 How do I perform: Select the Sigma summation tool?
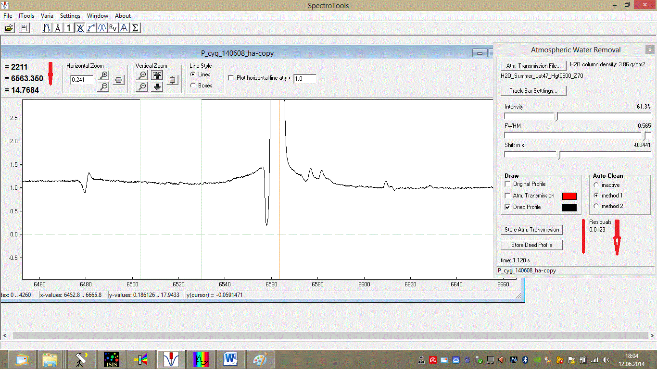(134, 27)
